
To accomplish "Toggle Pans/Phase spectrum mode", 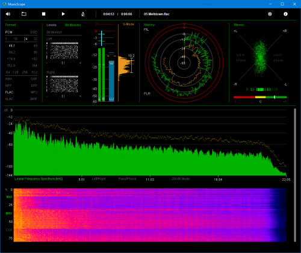I will click(128, 179).
